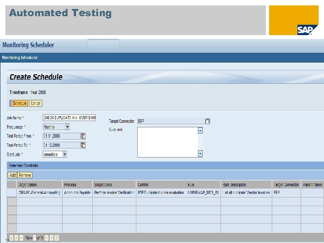
Task: Select the row selector for CRG-PC-General-Accounting
Action: [12, 193]
